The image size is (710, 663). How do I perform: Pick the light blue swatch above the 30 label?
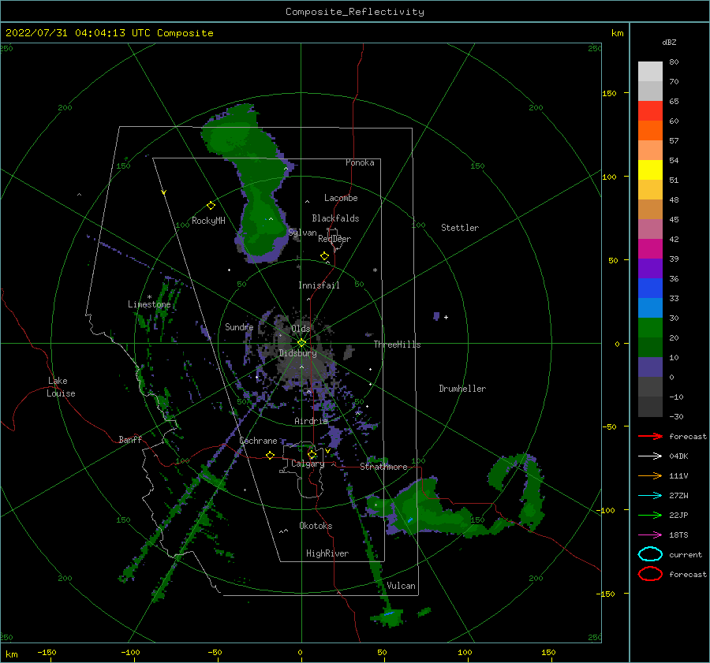point(650,308)
